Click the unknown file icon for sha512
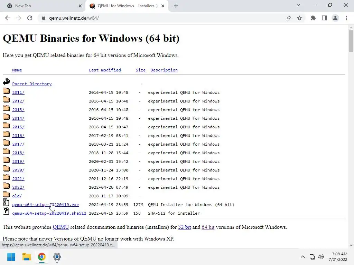Viewport: 354px width, 265px height. pos(6,211)
